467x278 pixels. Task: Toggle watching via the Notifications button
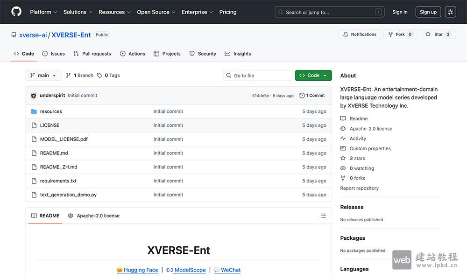click(x=360, y=34)
